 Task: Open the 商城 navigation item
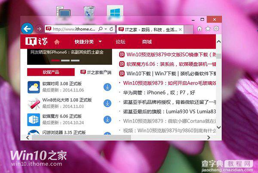[147, 42]
